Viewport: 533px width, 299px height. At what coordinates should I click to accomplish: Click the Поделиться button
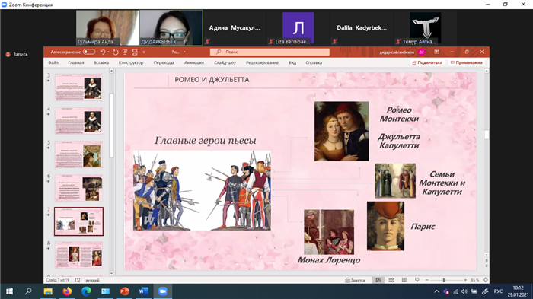(427, 62)
